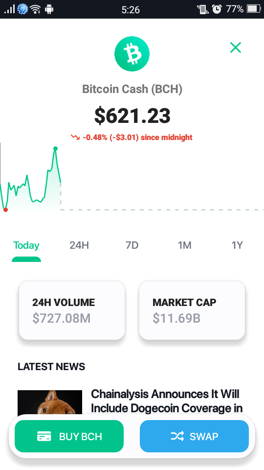The width and height of the screenshot is (264, 470).
Task: Show the 1Y price chart
Action: click(x=237, y=245)
